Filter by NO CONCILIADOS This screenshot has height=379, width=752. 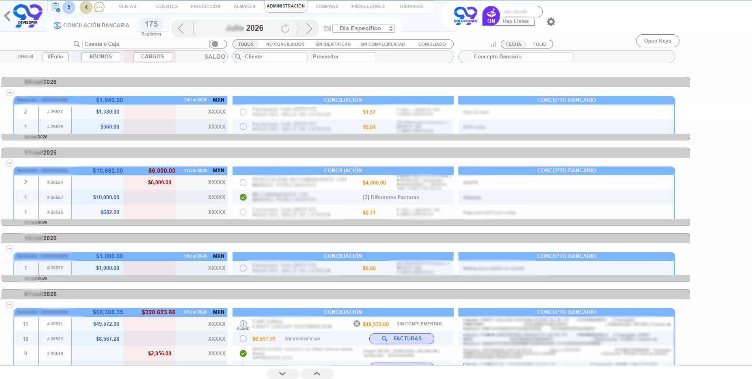click(285, 44)
